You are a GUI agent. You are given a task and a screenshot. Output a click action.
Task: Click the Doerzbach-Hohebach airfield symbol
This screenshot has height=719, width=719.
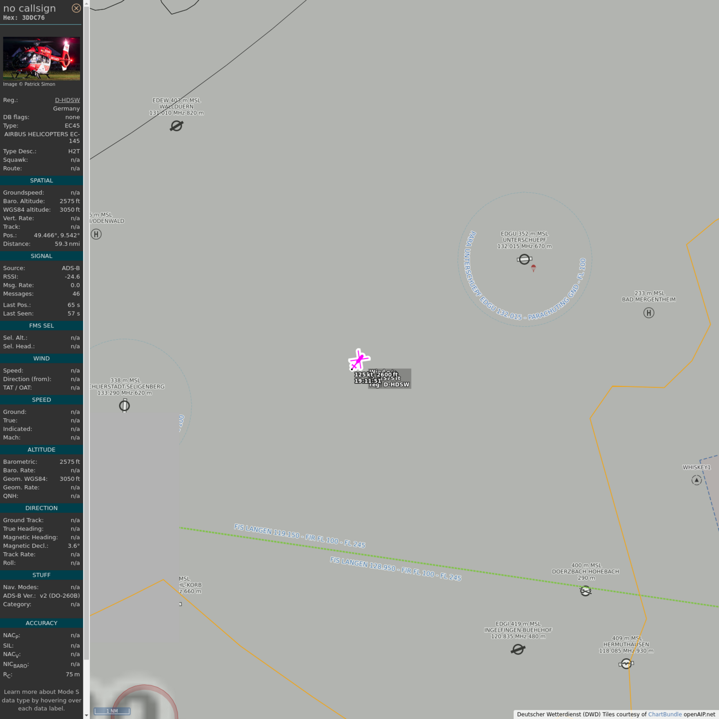pos(586,591)
